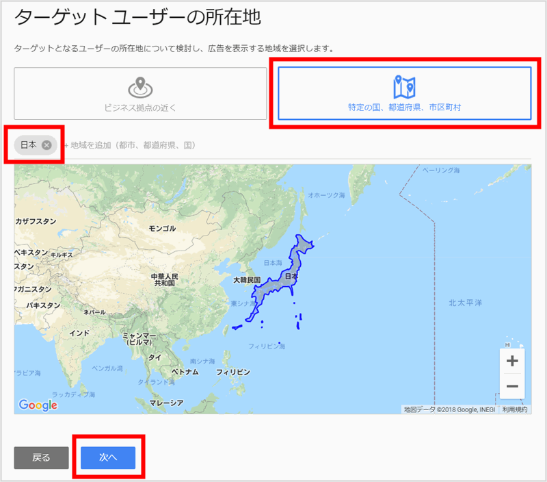Click ベーリング海 label on the map
547x482 pixels.
pyautogui.click(x=441, y=170)
